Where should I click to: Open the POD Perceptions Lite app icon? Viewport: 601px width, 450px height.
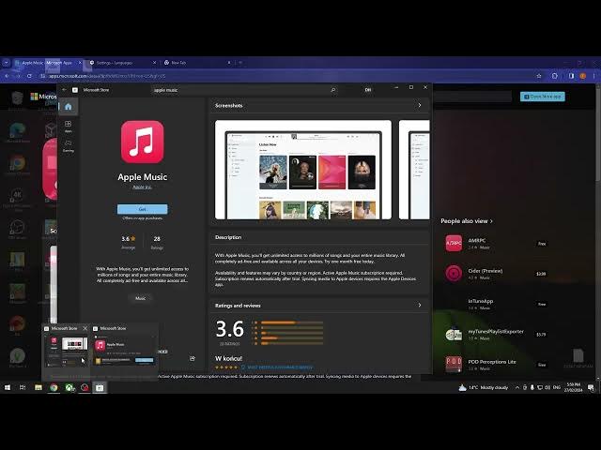(454, 364)
